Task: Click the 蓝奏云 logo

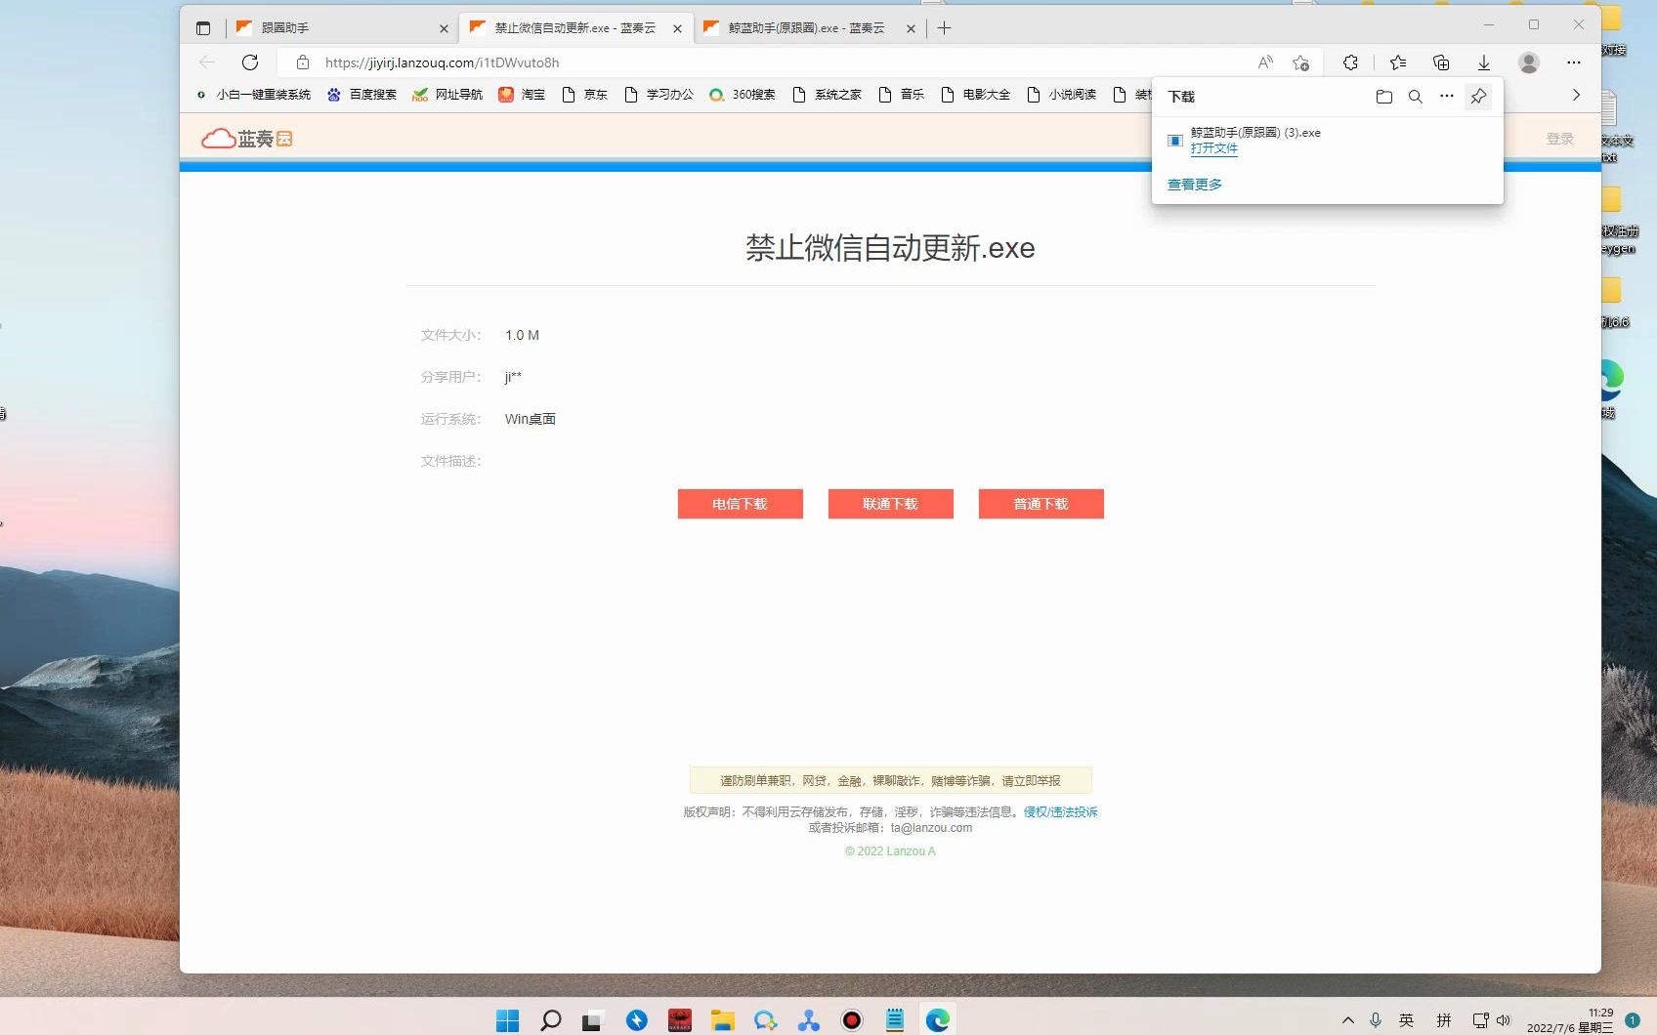Action: click(247, 139)
